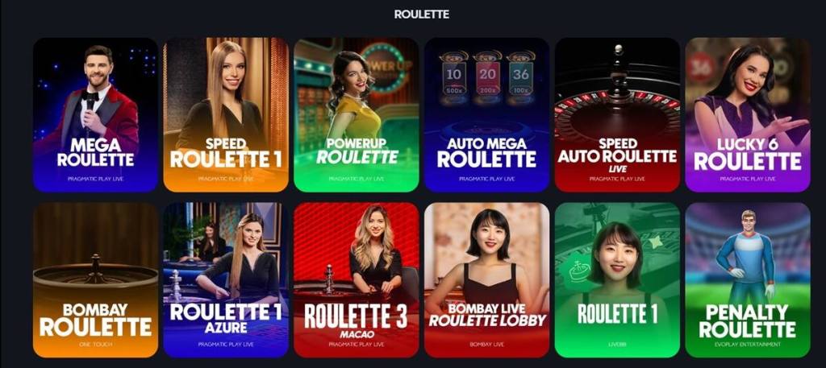The image size is (826, 368).
Task: Select Roulette 3 Macao tile
Action: 356,279
